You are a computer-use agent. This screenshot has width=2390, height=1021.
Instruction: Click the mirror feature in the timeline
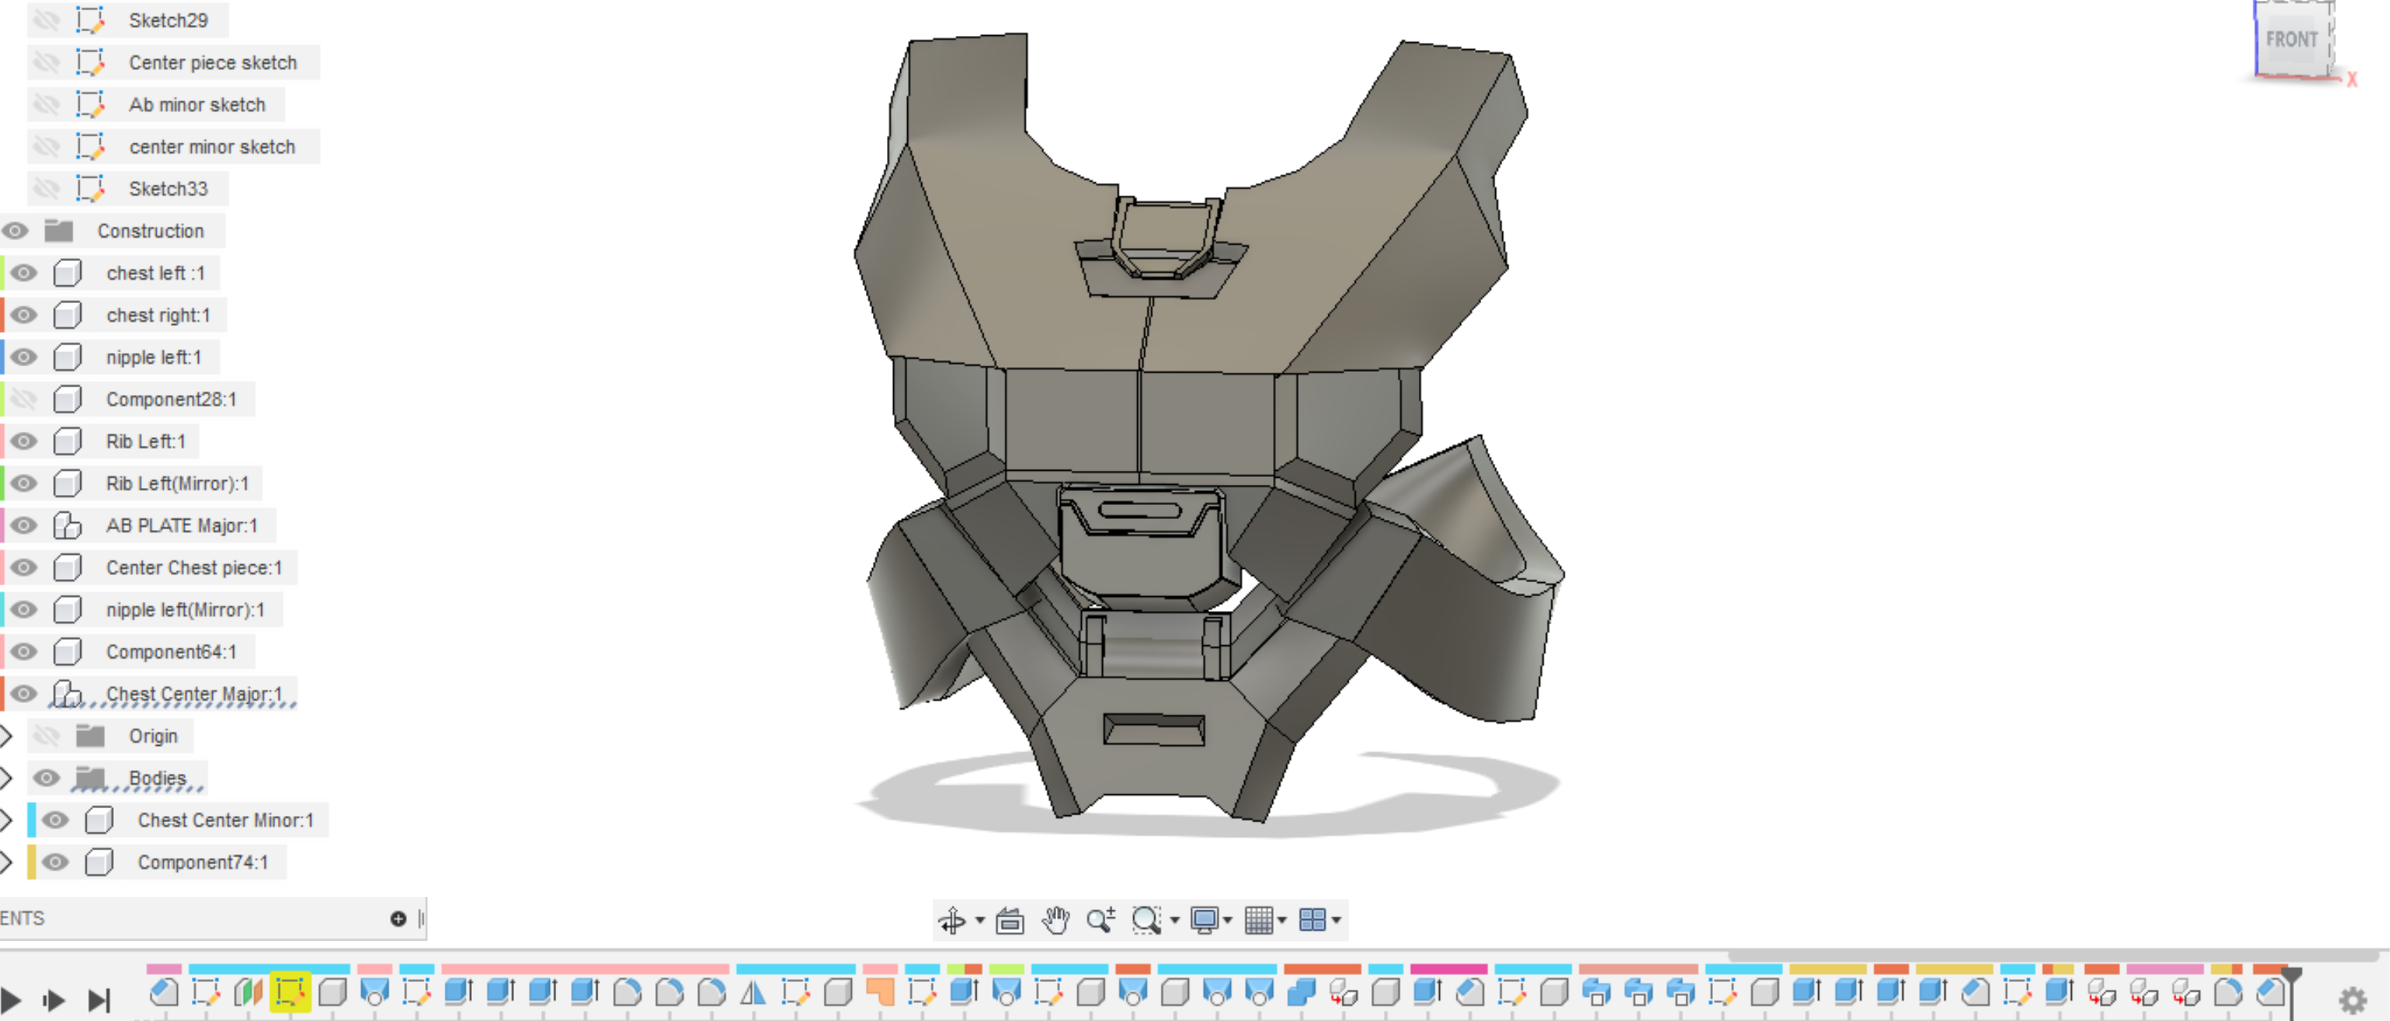click(754, 993)
